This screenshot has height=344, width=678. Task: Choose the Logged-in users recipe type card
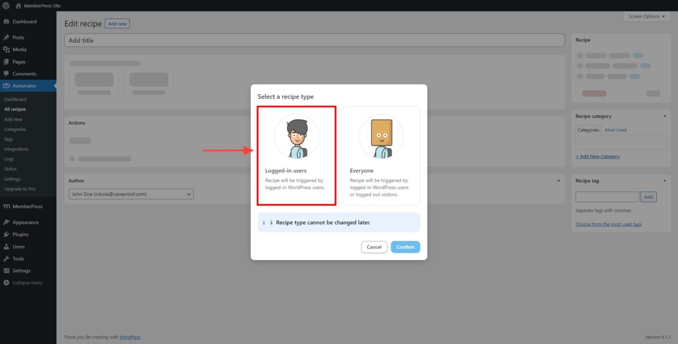pyautogui.click(x=297, y=156)
